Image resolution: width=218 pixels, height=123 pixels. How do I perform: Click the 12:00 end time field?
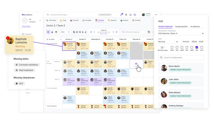201,42
